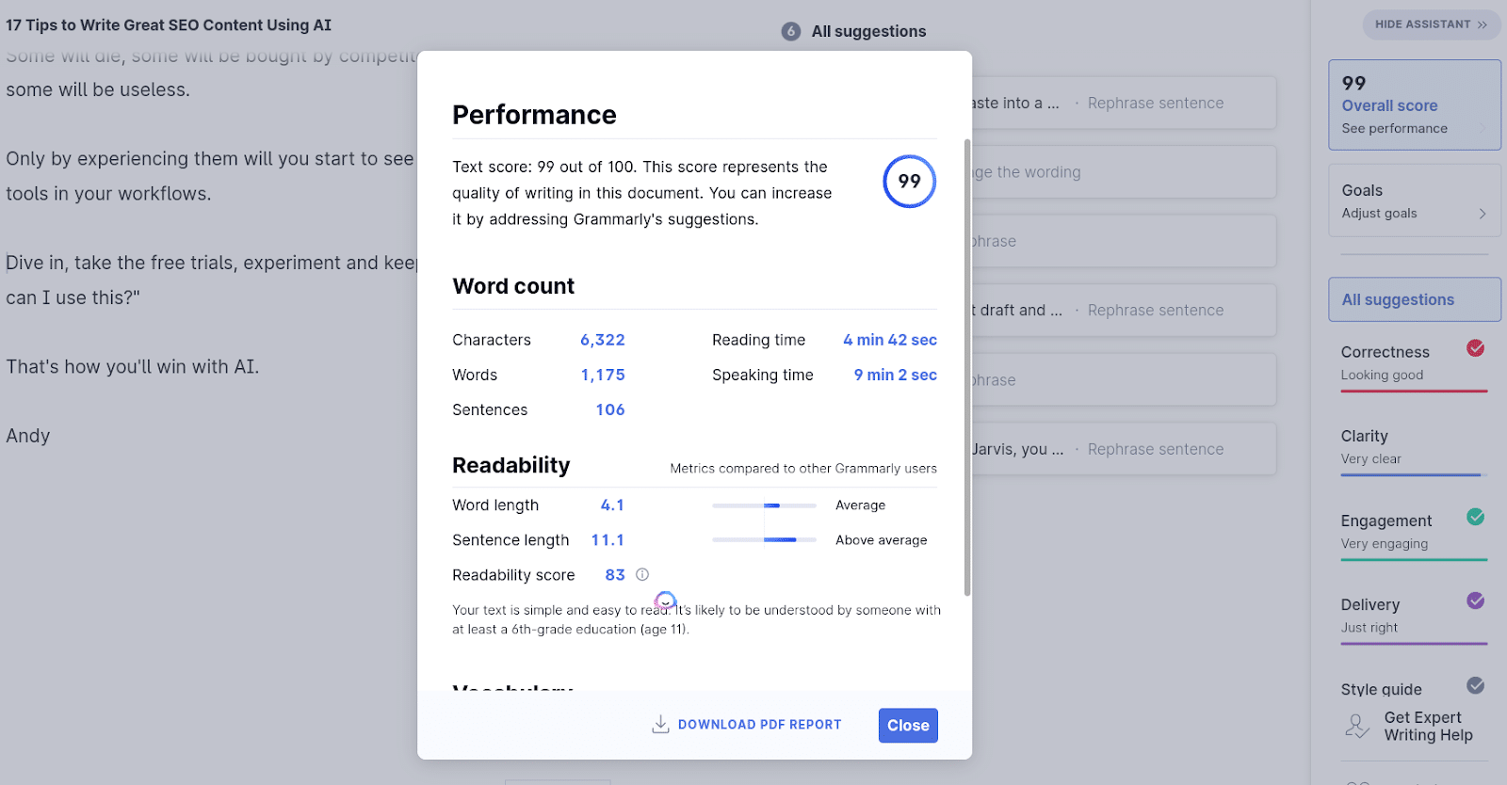Click the Engagement green checkmark badge
Screen dimensions: 1507x785
click(x=1475, y=517)
